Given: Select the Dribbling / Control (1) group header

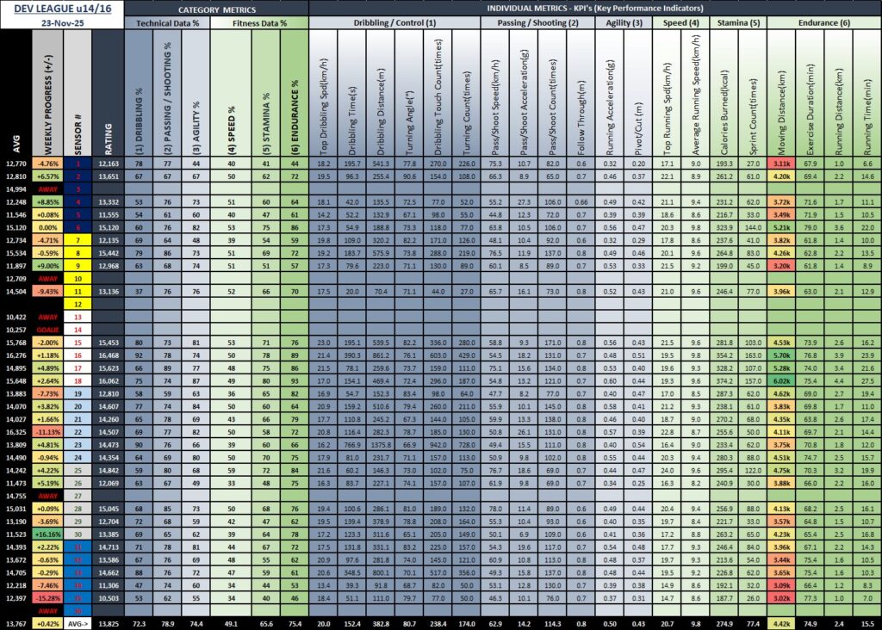Looking at the screenshot, I should (394, 23).
